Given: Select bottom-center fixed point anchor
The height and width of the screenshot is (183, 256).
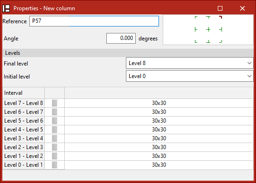Looking at the screenshot, I should 208,41.
